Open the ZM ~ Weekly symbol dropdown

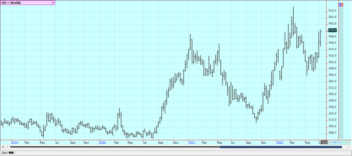tap(27, 3)
